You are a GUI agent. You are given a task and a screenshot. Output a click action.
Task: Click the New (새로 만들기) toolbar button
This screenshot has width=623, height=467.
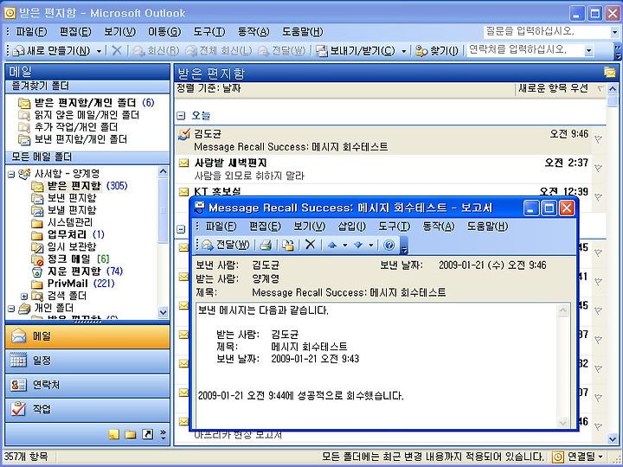tap(51, 50)
